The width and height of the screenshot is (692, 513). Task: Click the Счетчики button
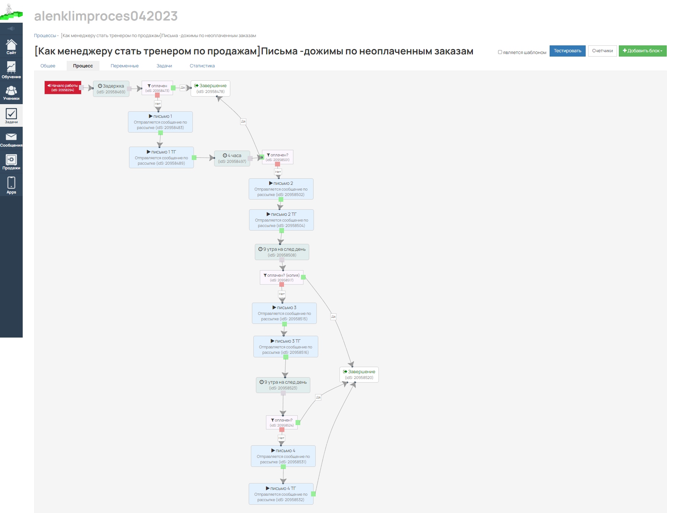(x=602, y=51)
